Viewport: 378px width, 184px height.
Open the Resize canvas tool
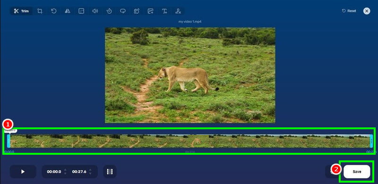81,11
